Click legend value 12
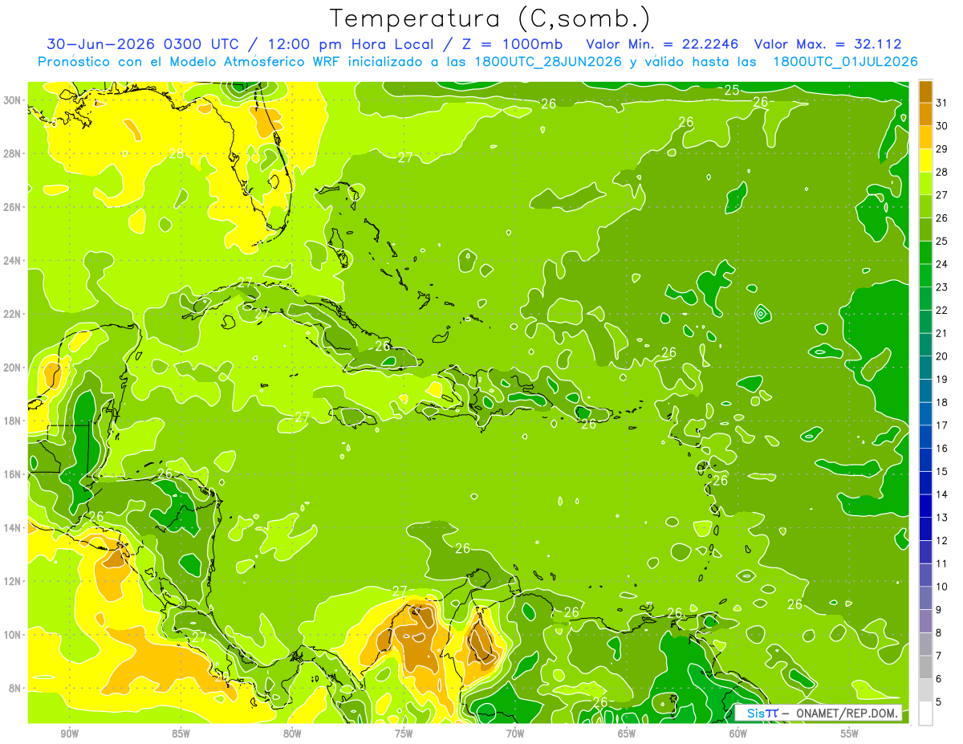This screenshot has width=963, height=744. pos(941,540)
